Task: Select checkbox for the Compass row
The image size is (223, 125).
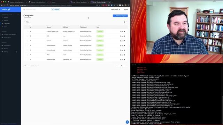Action: tap(28, 41)
